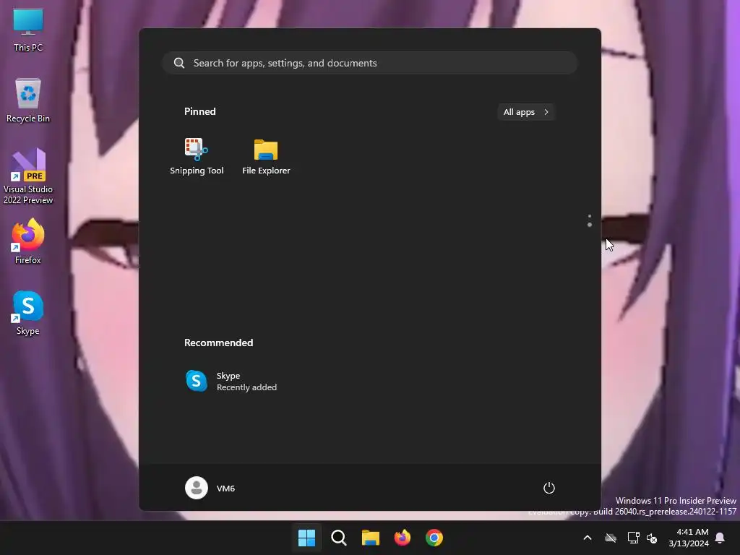Screen dimensions: 740x555
Task: Focus the Start menu search box
Action: (369, 64)
